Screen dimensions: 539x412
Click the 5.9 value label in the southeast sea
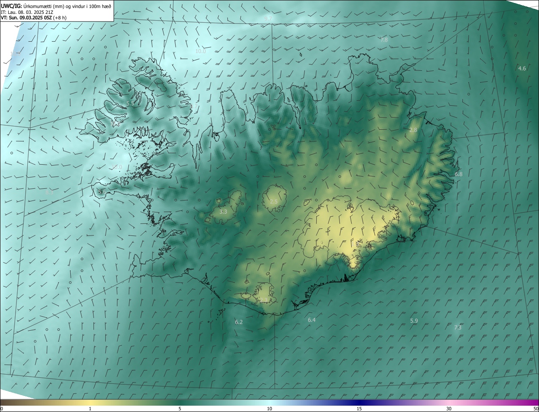coord(414,321)
